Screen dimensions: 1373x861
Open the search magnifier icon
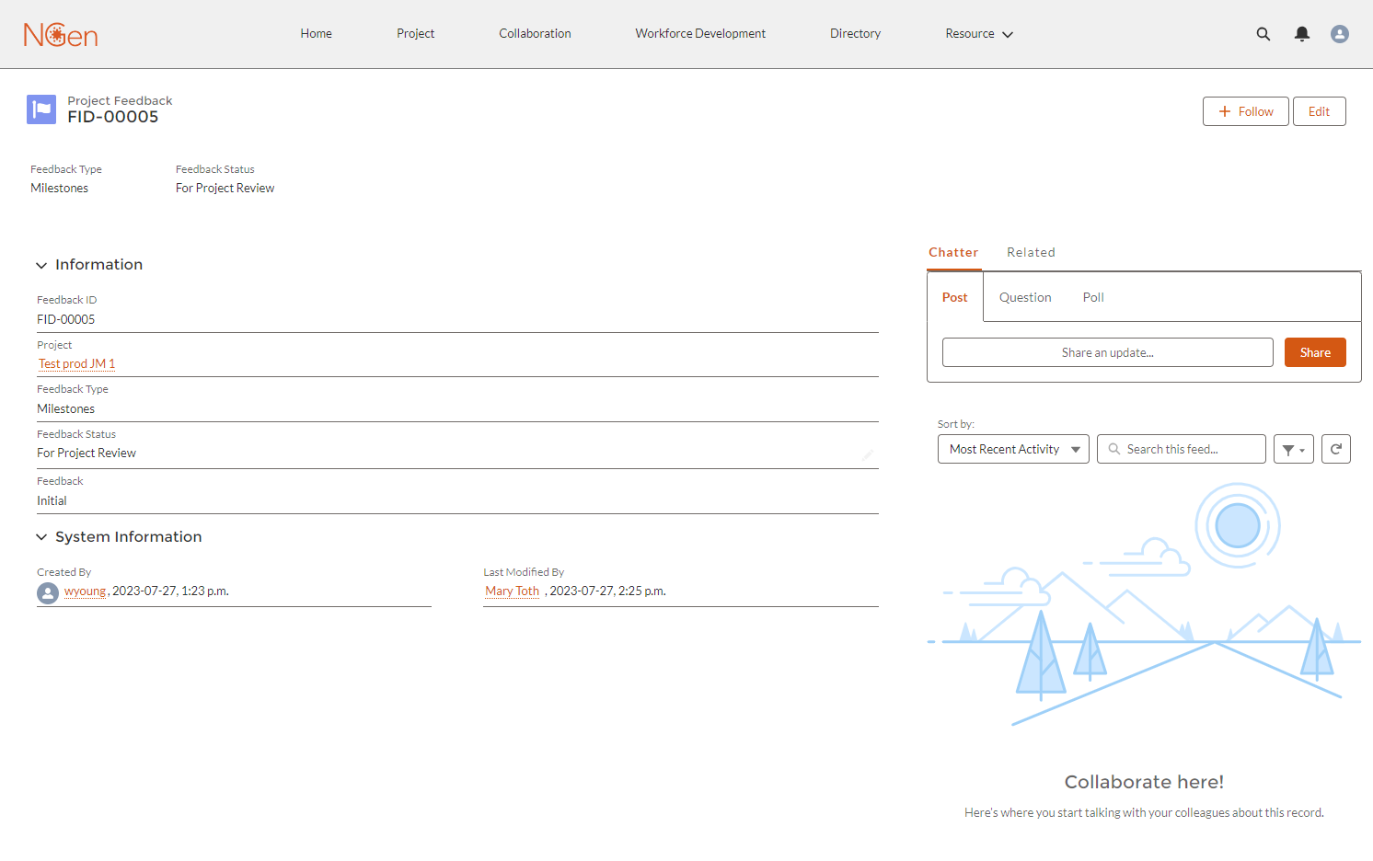pos(1263,34)
